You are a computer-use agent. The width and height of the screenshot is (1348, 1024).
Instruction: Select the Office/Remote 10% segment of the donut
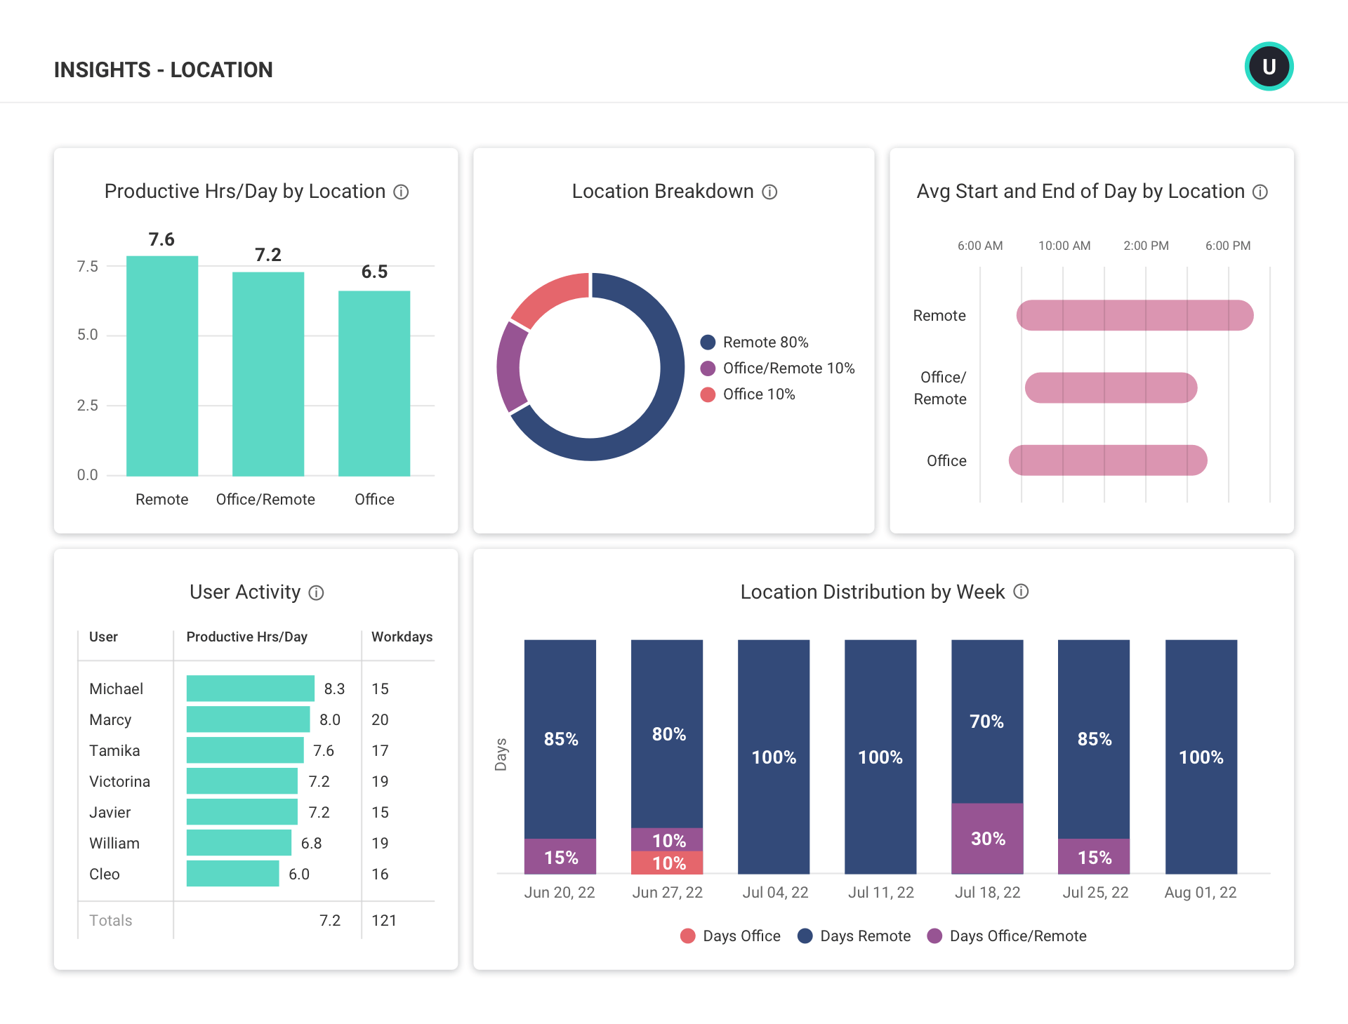(x=510, y=368)
